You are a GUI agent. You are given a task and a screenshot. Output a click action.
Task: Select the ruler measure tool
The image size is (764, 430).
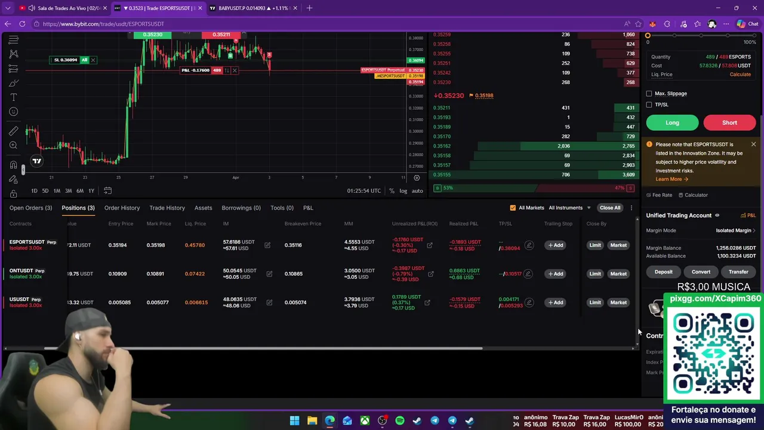13,131
